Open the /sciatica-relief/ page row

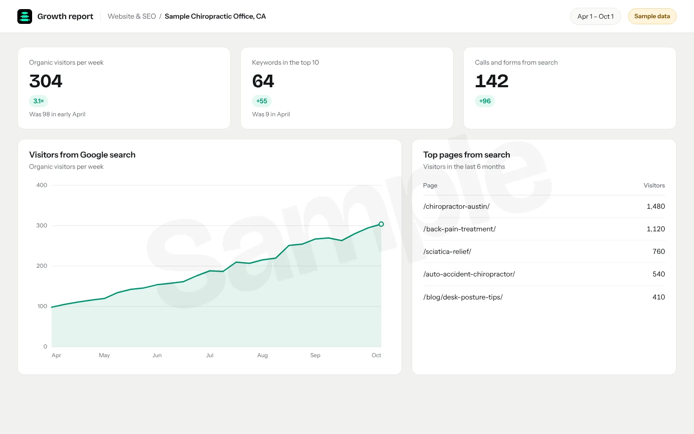(544, 252)
